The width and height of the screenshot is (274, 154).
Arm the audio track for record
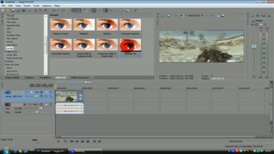[25, 104]
